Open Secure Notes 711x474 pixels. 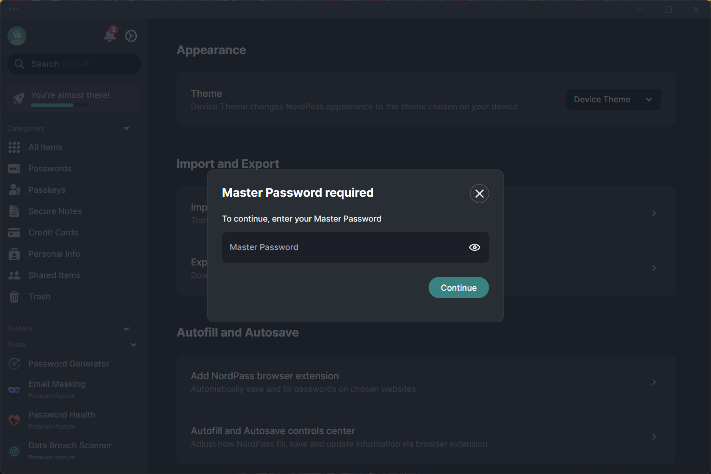click(x=55, y=211)
